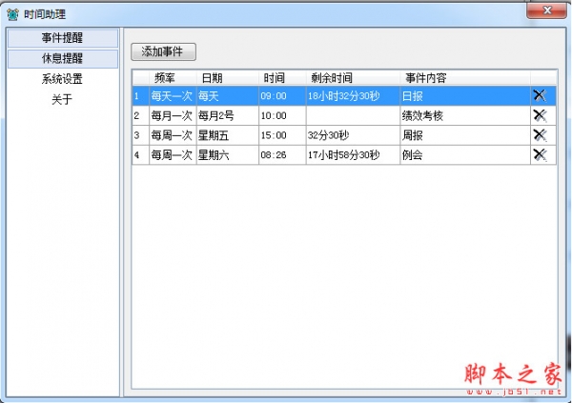Open 系统设置 in the sidebar
Image resolution: width=572 pixels, height=403 pixels.
click(62, 79)
